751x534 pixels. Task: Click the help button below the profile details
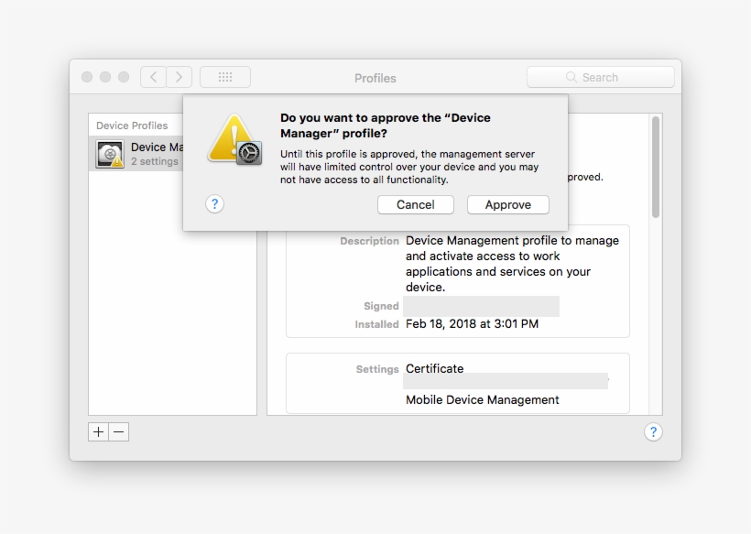pyautogui.click(x=652, y=432)
